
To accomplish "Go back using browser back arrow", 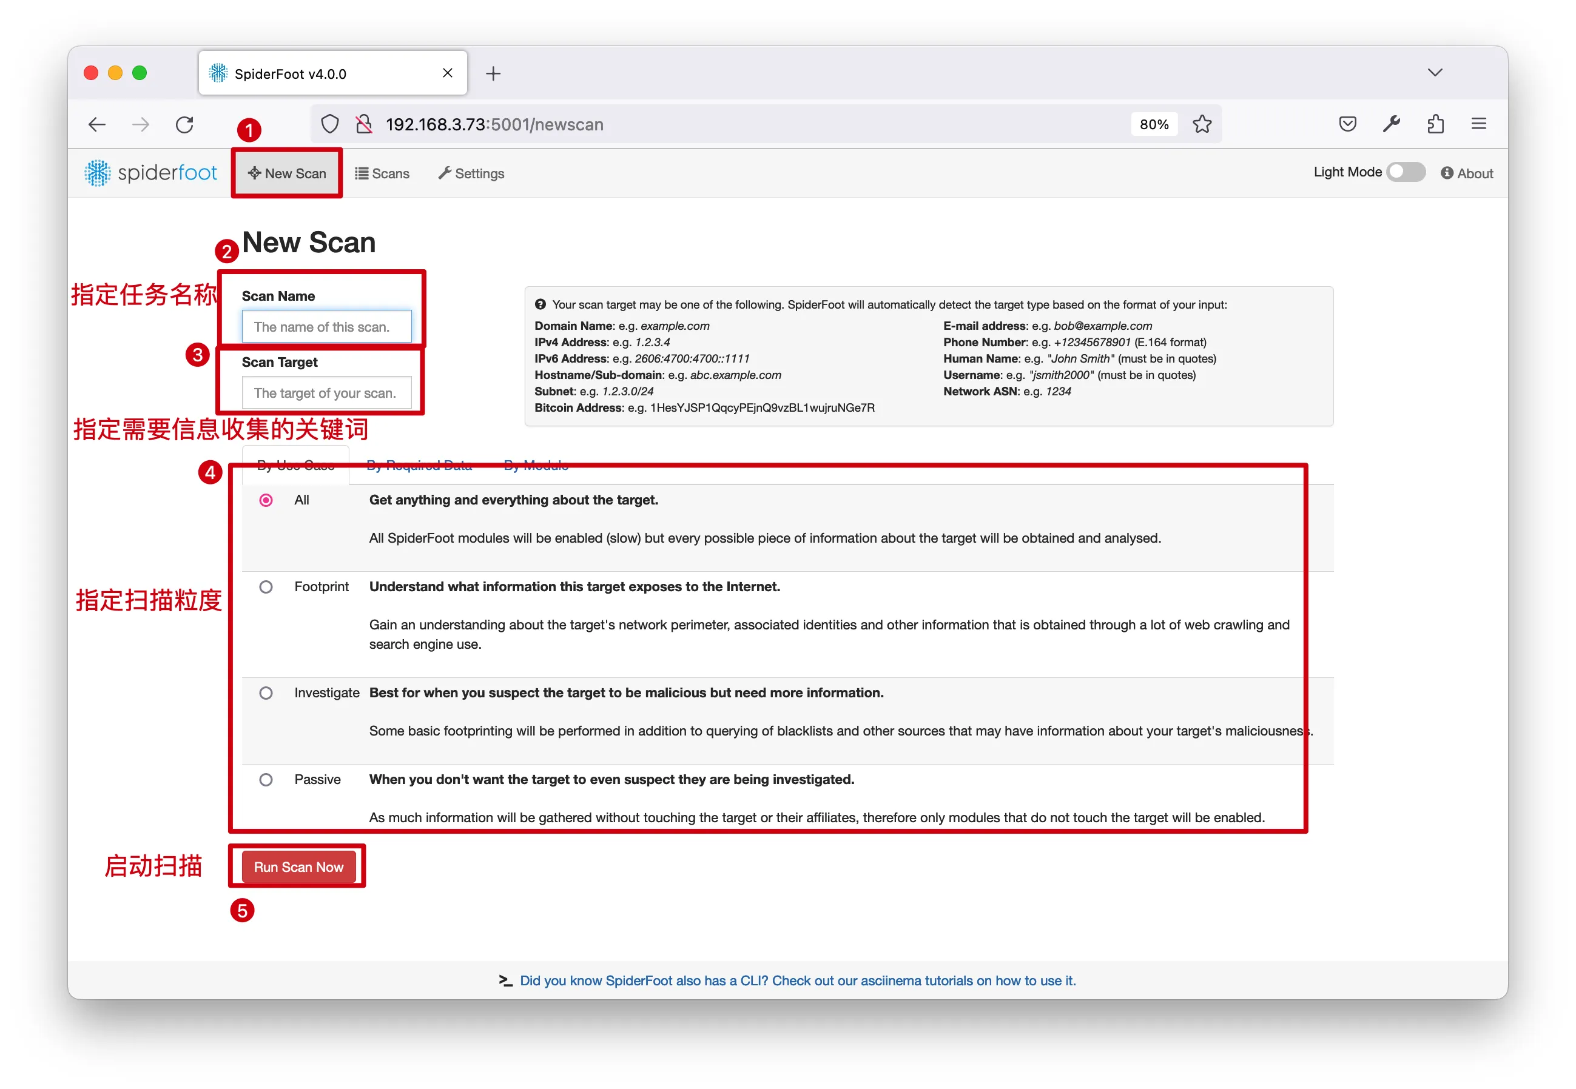I will click(97, 124).
